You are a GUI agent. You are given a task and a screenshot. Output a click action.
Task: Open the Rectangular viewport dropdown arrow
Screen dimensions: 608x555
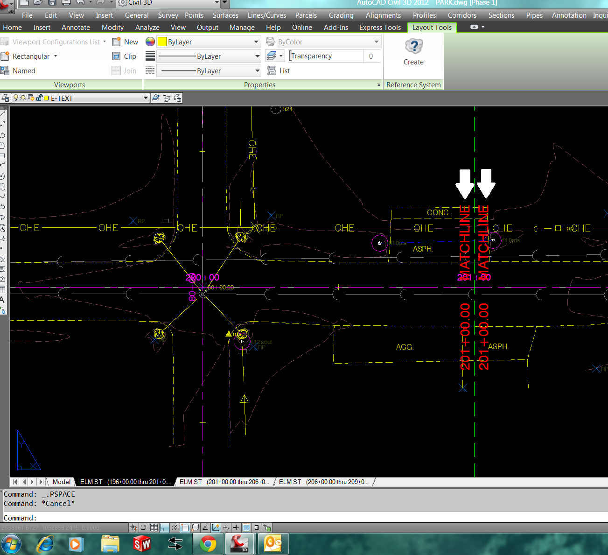click(56, 56)
